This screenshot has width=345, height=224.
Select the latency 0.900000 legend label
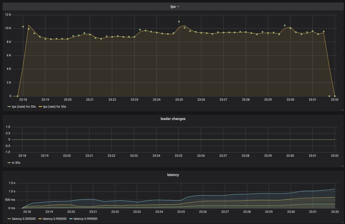[x=55, y=219]
